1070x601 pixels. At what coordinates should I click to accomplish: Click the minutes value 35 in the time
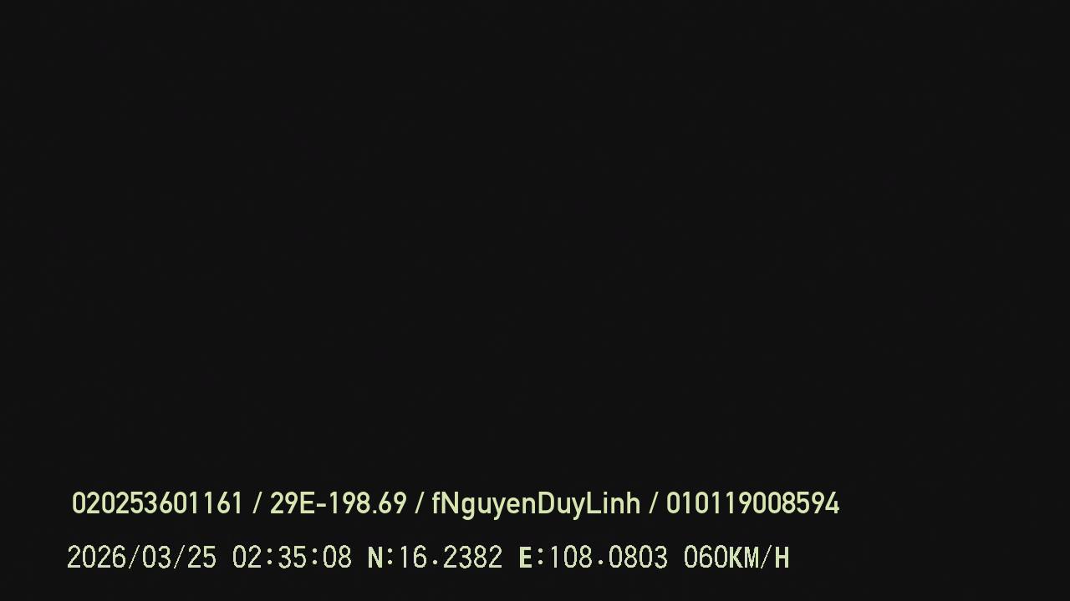pyautogui.click(x=292, y=558)
